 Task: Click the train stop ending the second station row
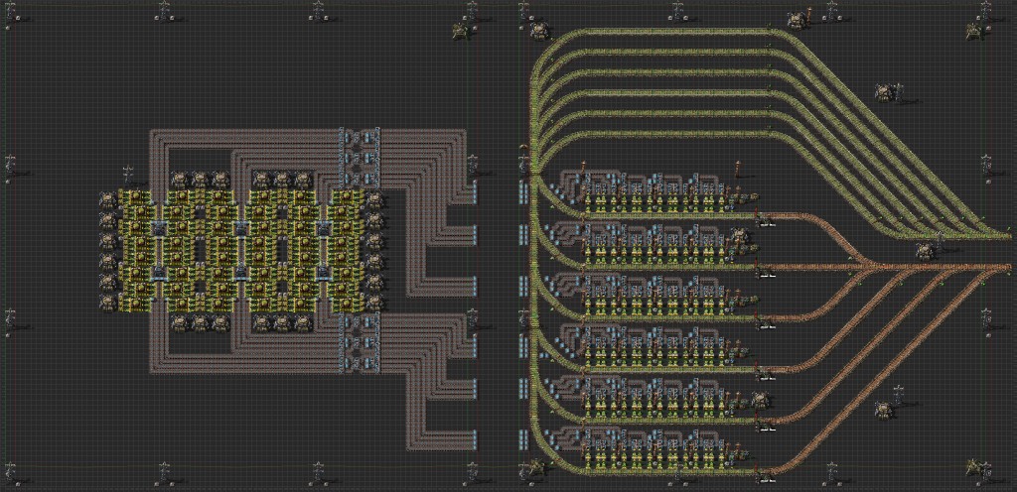click(x=766, y=273)
